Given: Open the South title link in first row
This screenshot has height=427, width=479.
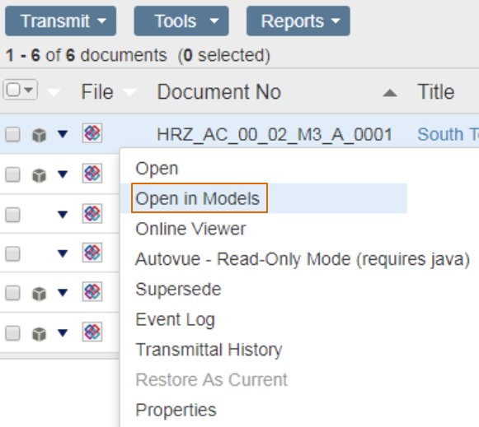Looking at the screenshot, I should (x=448, y=134).
